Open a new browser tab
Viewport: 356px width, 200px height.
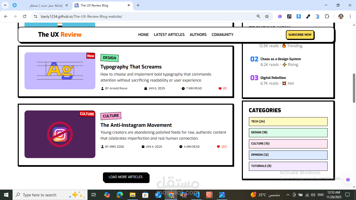[138, 5]
